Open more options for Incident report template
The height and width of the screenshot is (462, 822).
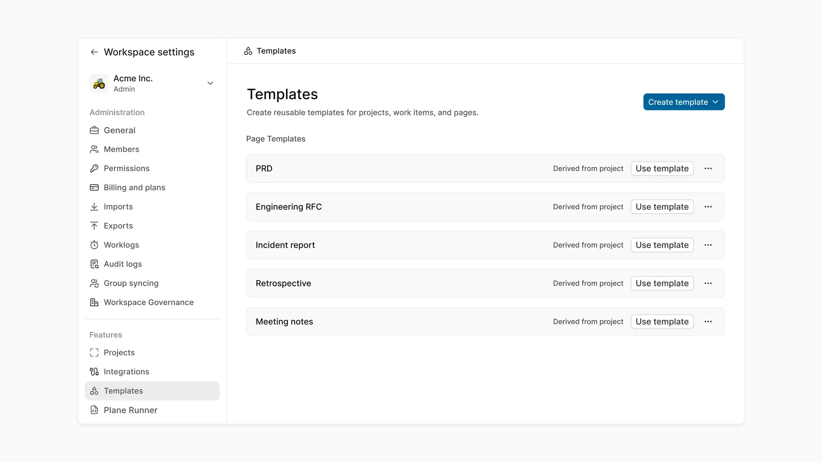tap(708, 245)
